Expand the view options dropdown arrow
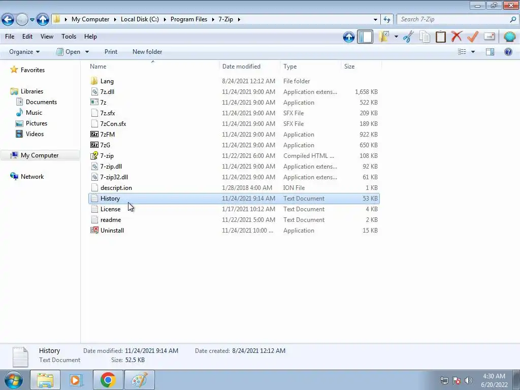 tap(473, 52)
